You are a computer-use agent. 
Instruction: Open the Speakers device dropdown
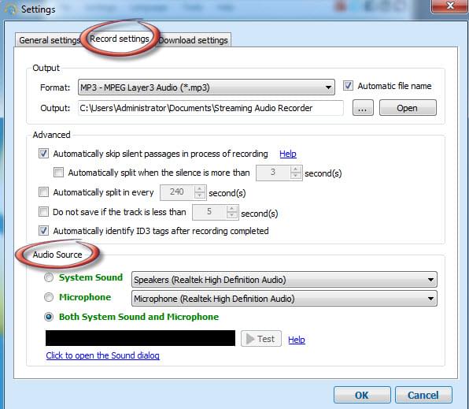(284, 280)
